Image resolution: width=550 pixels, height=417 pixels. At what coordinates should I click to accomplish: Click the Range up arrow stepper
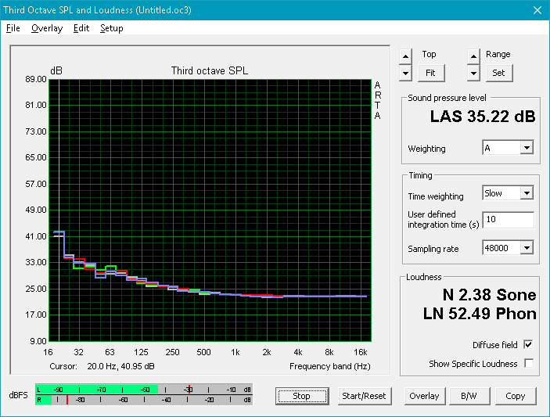pos(473,56)
